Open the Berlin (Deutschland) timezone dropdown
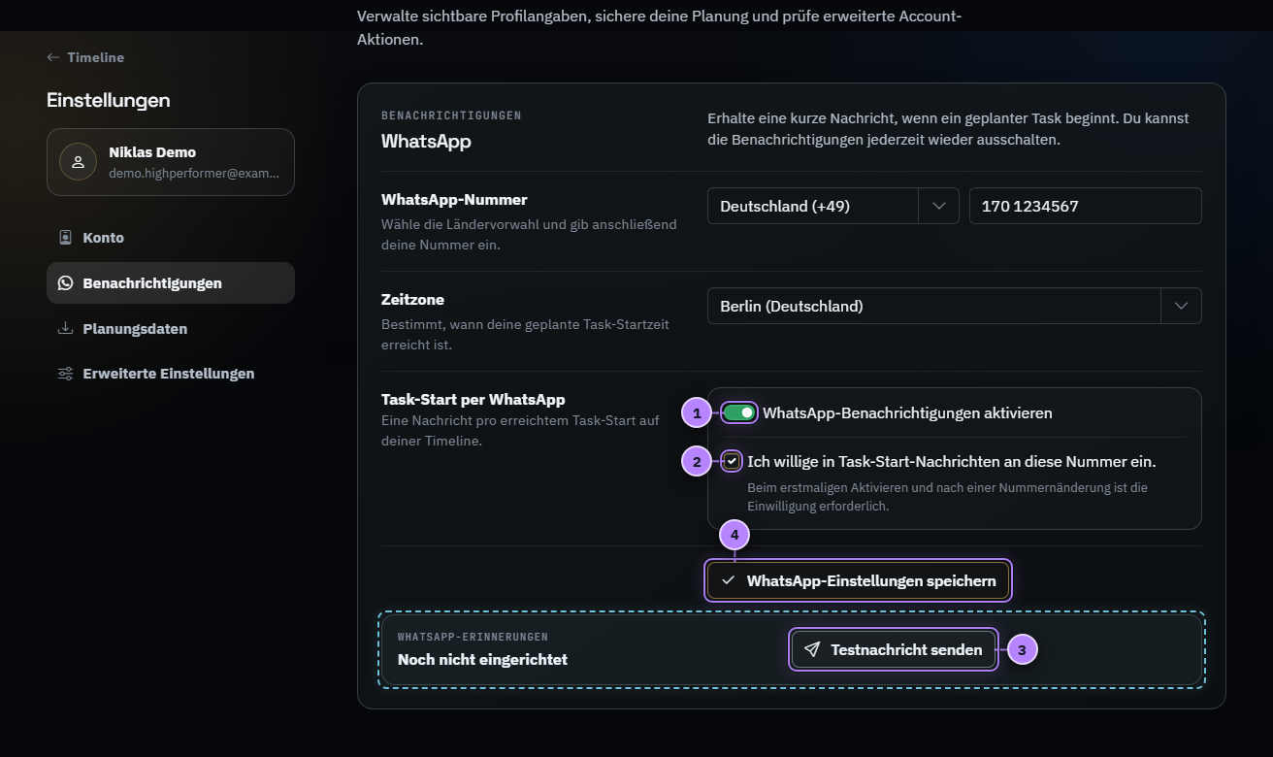 [x=955, y=306]
